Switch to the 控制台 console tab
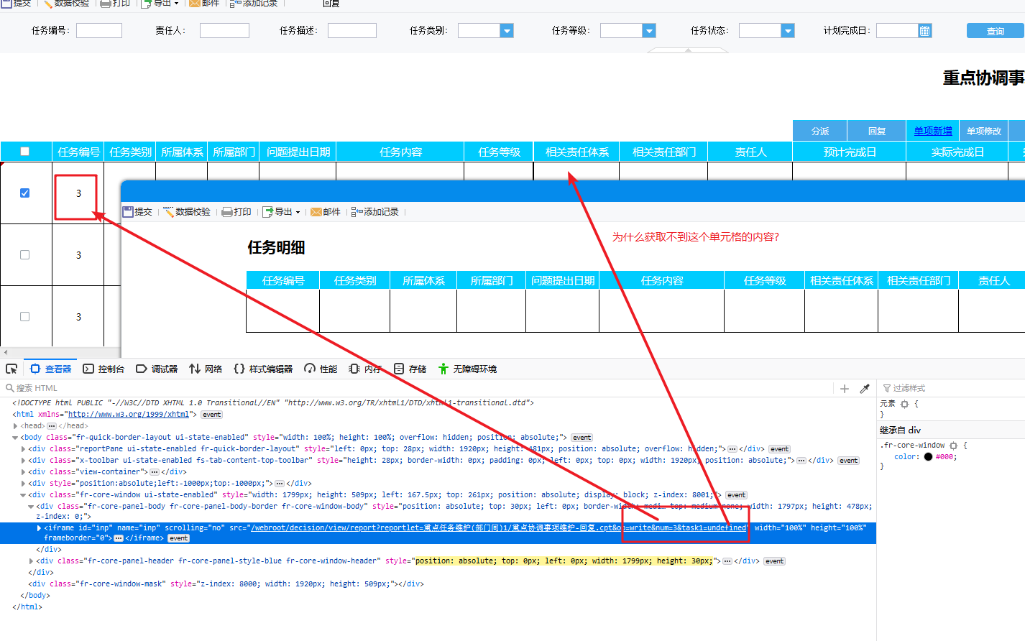 click(x=104, y=369)
